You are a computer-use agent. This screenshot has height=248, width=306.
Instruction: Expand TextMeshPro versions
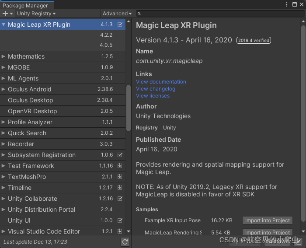pyautogui.click(x=3, y=177)
